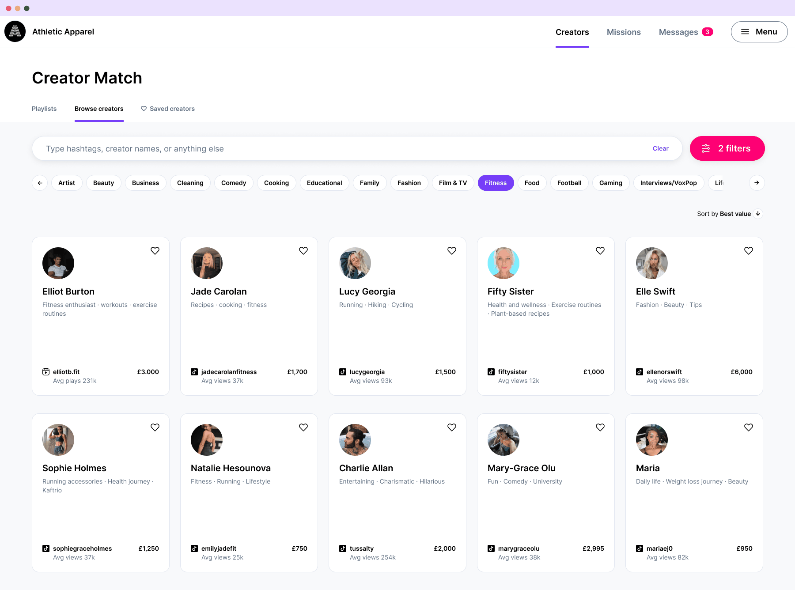Open the Missions section
The width and height of the screenshot is (795, 590).
point(624,32)
